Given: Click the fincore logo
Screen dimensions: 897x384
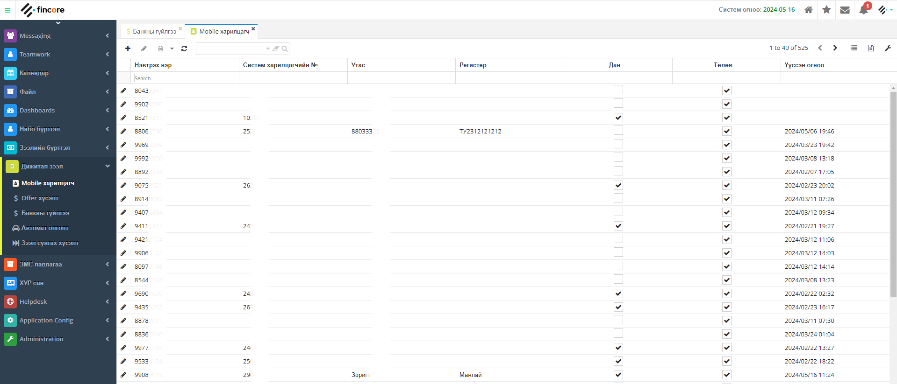Looking at the screenshot, I should (x=43, y=10).
